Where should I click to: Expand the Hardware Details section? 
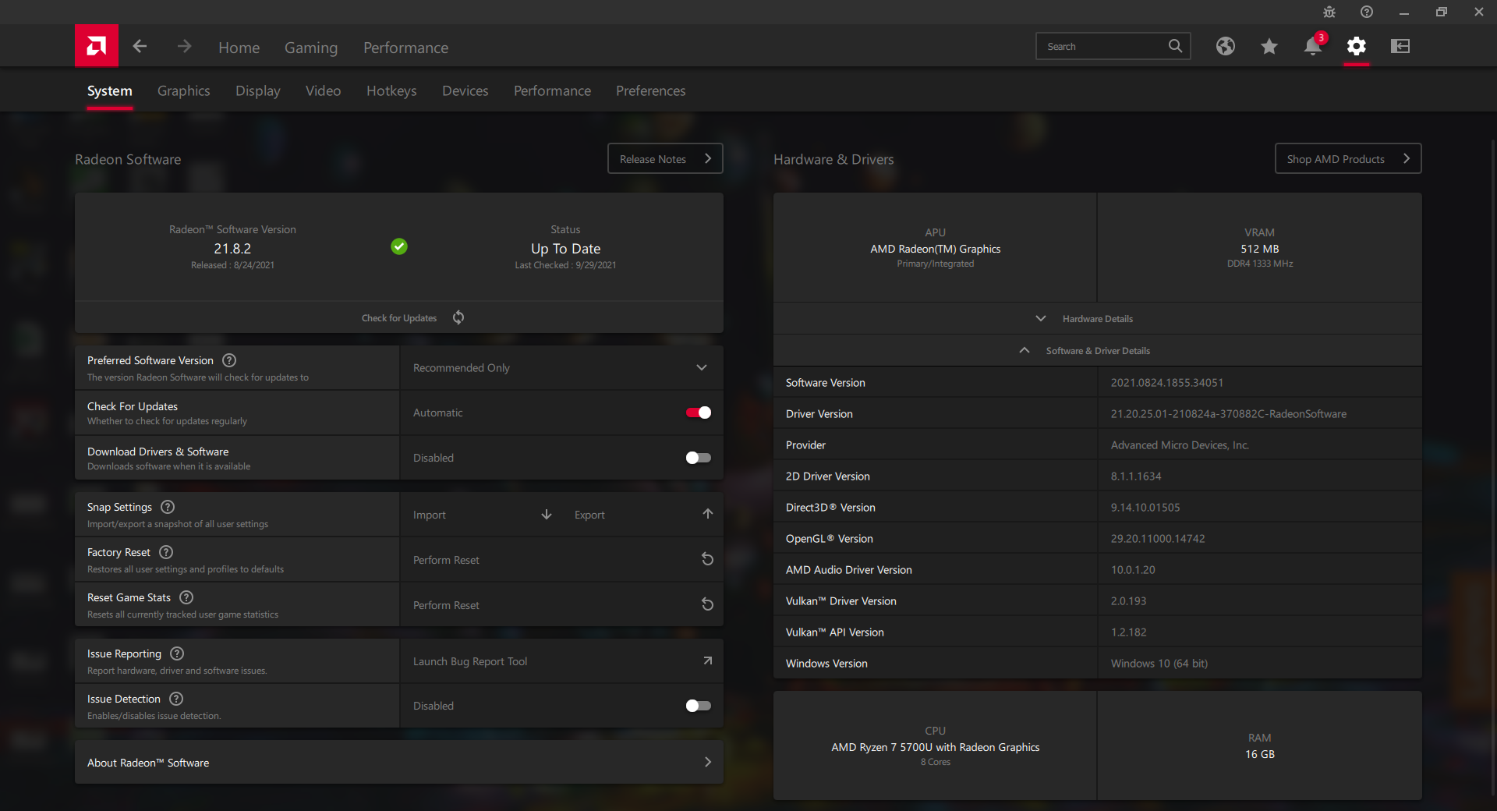click(1098, 318)
